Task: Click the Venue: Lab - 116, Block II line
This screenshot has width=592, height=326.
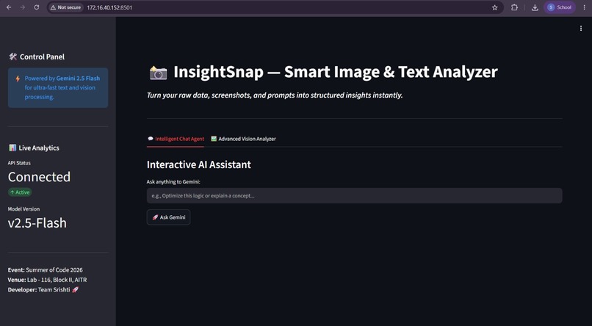Action: [x=47, y=280]
